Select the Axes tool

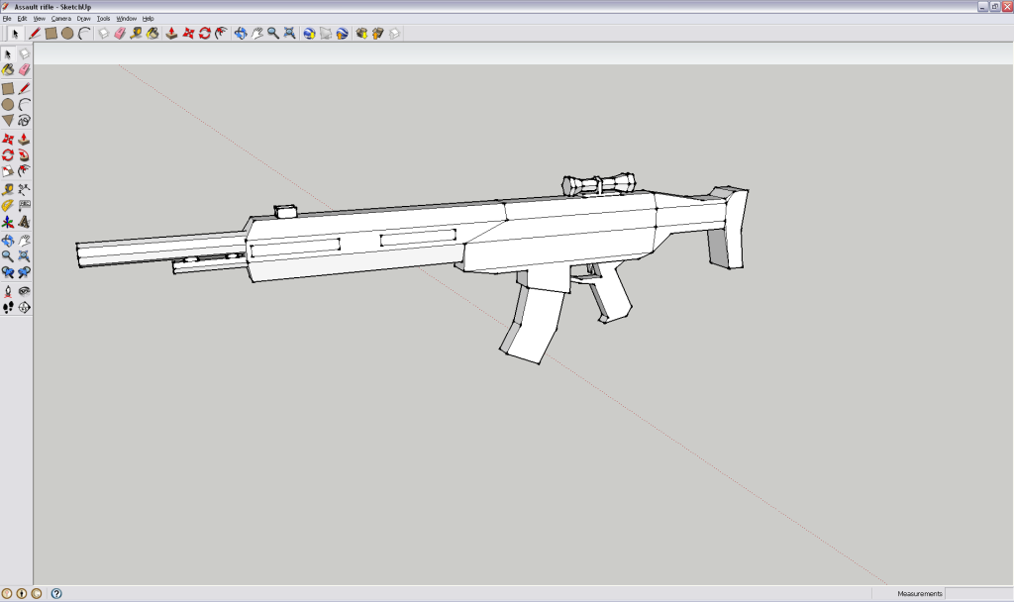pos(8,222)
